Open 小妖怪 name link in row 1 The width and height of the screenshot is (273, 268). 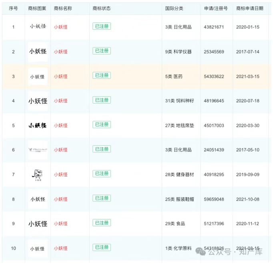(x=61, y=27)
